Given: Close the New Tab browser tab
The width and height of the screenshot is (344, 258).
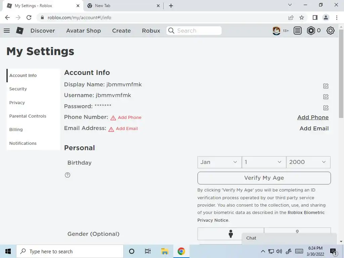Looking at the screenshot, I should pyautogui.click(x=158, y=6).
